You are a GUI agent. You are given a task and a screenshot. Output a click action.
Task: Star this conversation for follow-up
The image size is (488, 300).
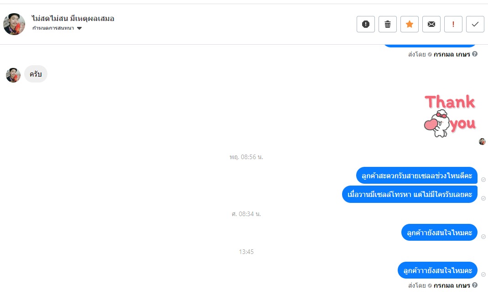pos(410,24)
